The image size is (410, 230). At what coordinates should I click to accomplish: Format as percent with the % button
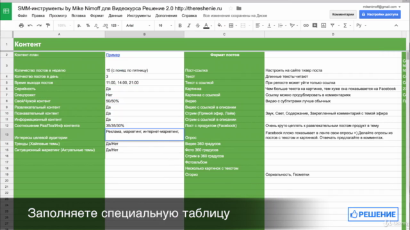tap(88, 26)
